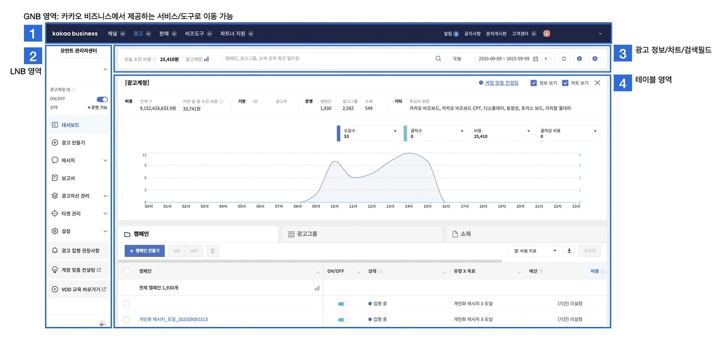Click the trash icon next to ON/OFF buttons
The image size is (718, 347).
click(x=213, y=251)
